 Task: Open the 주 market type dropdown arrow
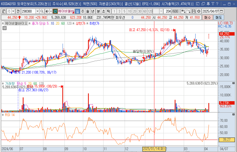click(x=13, y=11)
